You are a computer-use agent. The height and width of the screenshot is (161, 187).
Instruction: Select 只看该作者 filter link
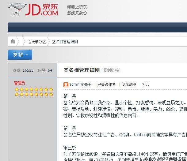(x=106, y=84)
